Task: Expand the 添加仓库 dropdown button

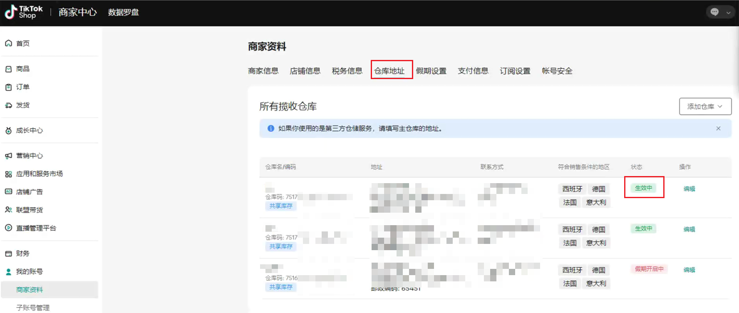Action: tap(705, 107)
